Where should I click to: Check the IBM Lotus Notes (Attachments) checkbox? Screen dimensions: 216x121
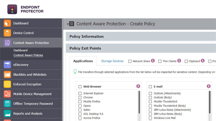(150, 110)
